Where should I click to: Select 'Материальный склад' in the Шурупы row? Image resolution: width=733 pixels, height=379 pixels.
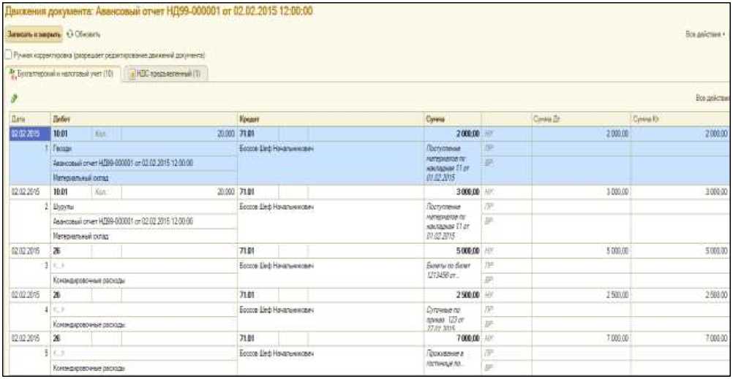[x=143, y=237]
